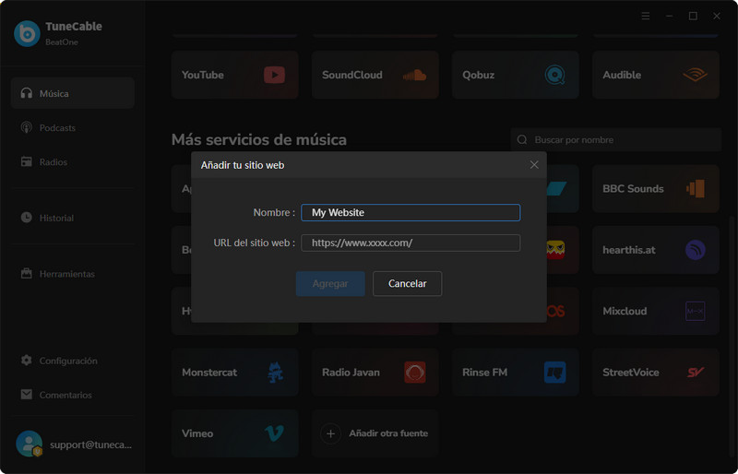Viewport: 738px width, 474px height.
Task: Click the plus icon for Añadir otra fuente
Action: pyautogui.click(x=330, y=433)
